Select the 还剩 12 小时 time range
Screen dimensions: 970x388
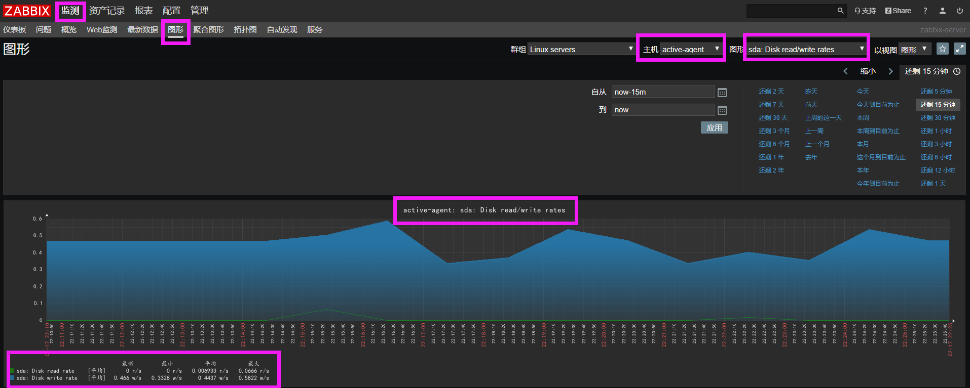(938, 170)
